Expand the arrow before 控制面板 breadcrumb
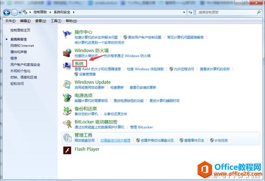Screen dimensions: 265x181 tap(30, 12)
